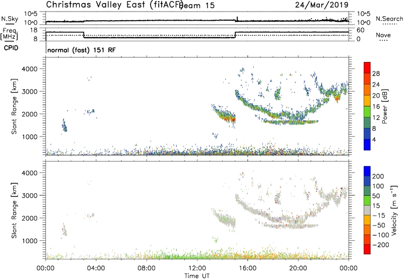Click the 'Nave' legend label

pos(383,35)
